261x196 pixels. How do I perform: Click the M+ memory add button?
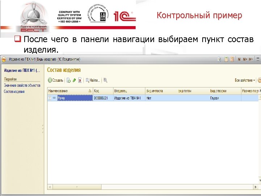(x=245, y=59)
